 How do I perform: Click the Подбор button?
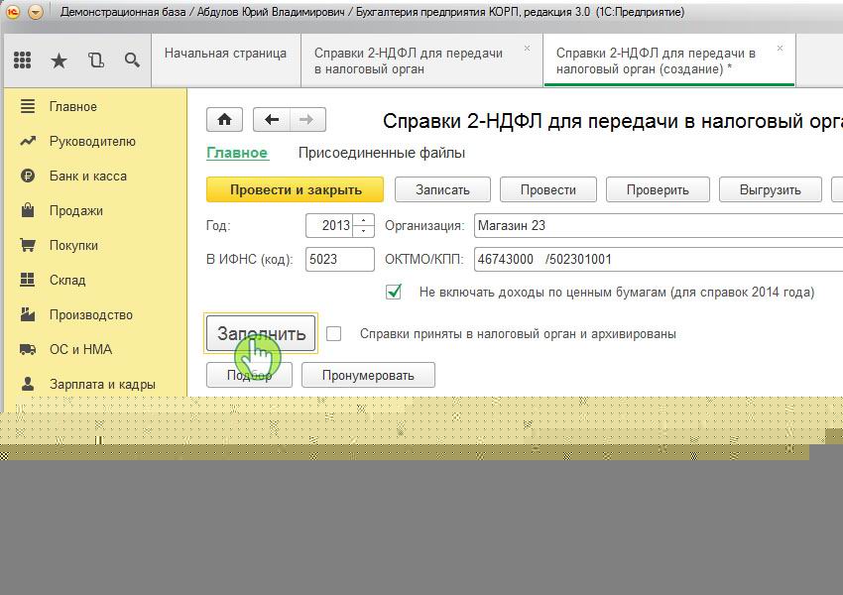pyautogui.click(x=250, y=375)
